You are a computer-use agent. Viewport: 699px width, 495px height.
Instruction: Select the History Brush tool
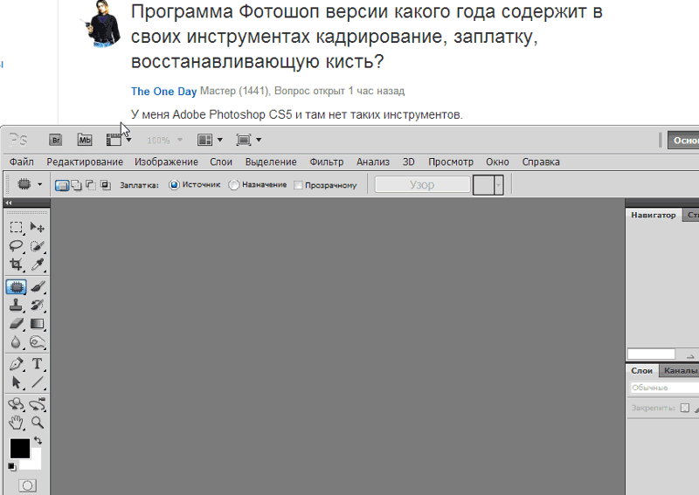coord(37,306)
